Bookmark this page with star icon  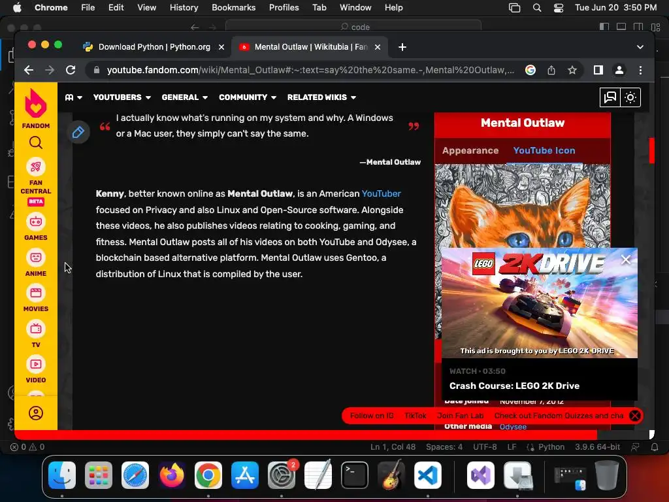click(x=572, y=70)
